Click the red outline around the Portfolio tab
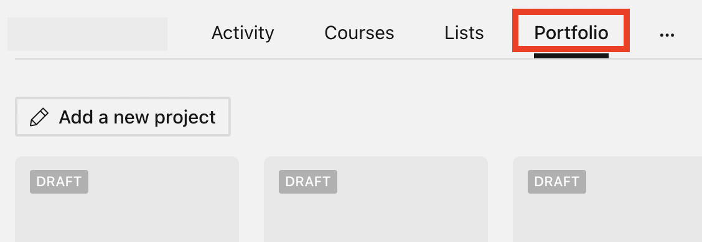The image size is (702, 242). pos(571,11)
